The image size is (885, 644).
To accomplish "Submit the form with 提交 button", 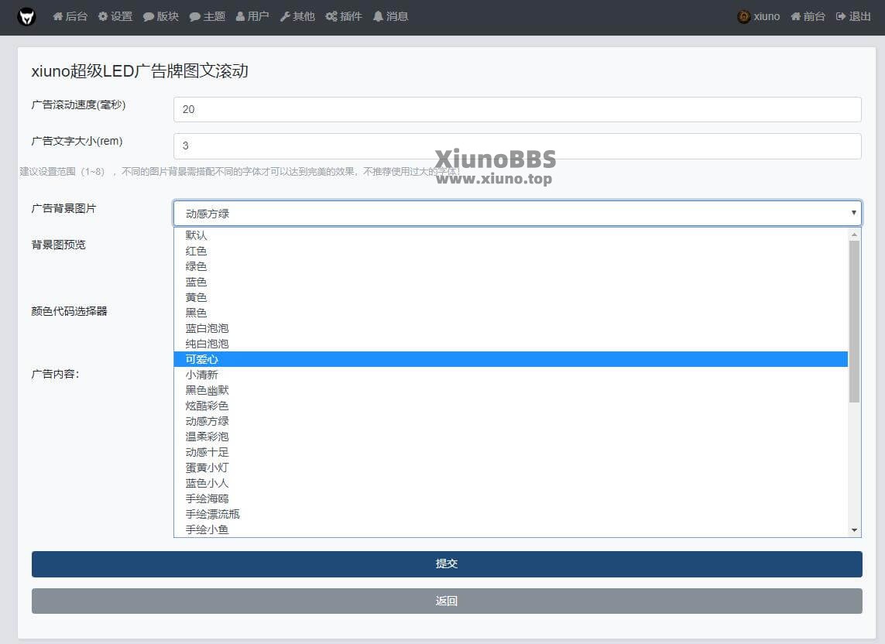I will (447, 563).
